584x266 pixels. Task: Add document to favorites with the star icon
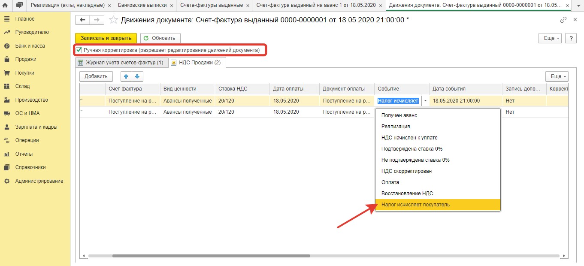(x=113, y=20)
